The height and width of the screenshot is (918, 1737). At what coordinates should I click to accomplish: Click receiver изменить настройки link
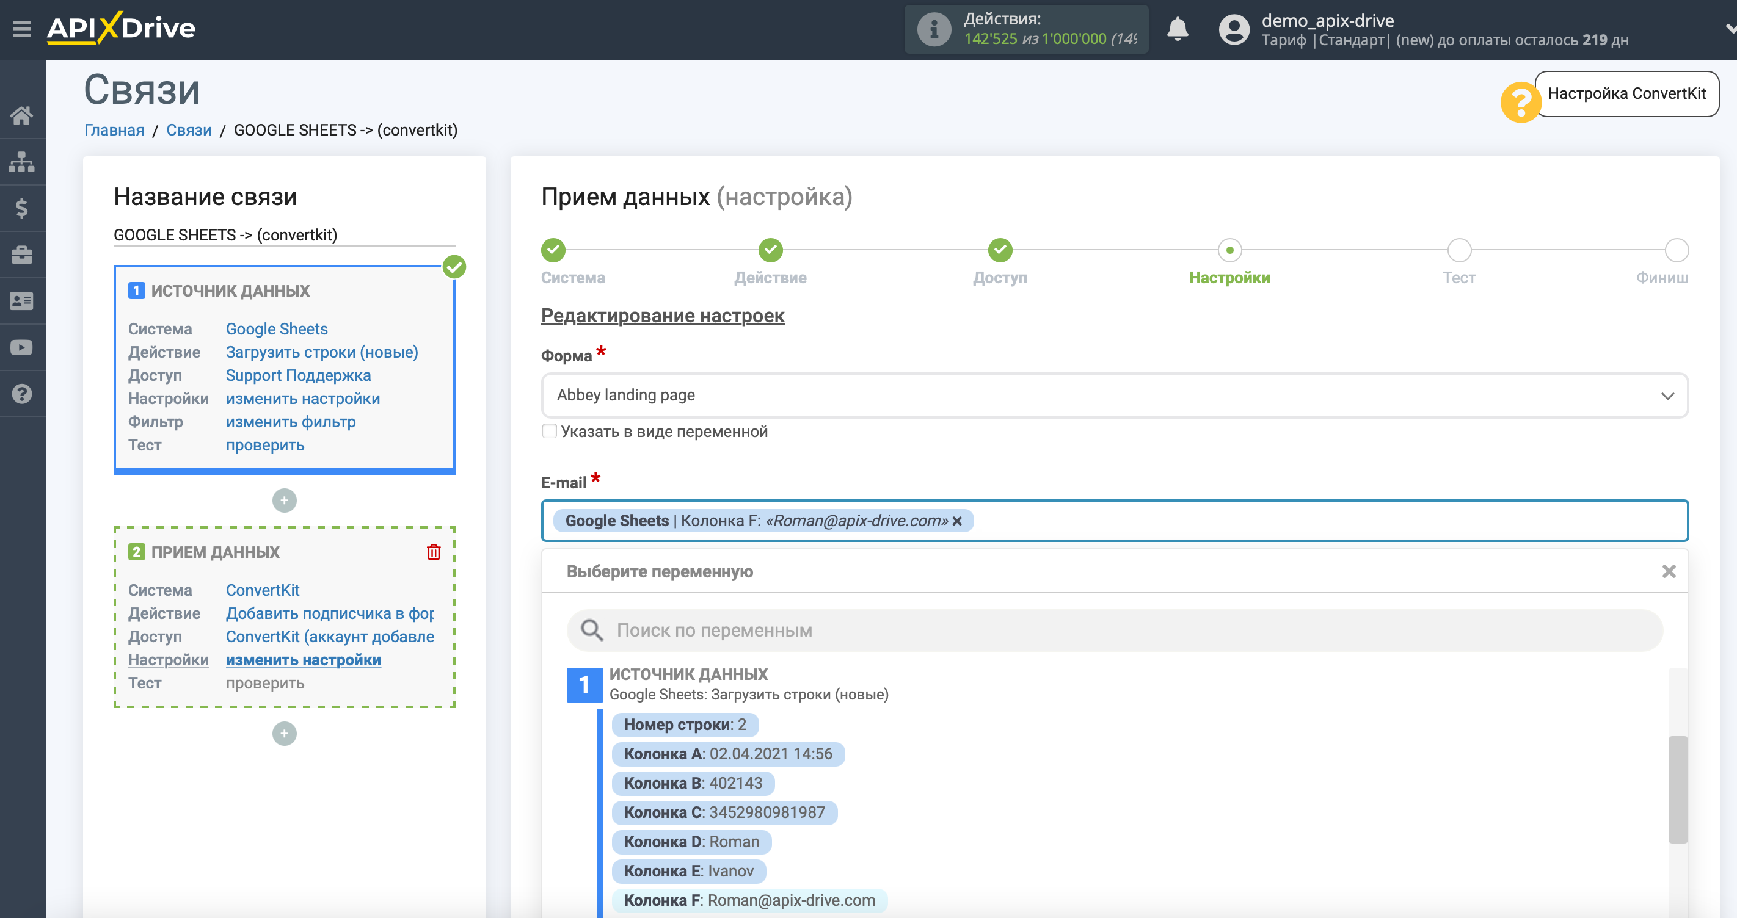pyautogui.click(x=304, y=660)
